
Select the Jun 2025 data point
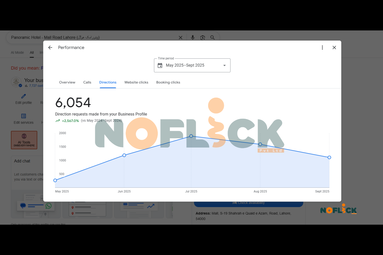pos(124,155)
